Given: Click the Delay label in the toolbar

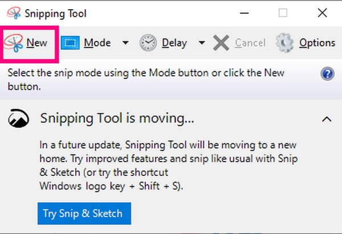Looking at the screenshot, I should click(174, 43).
